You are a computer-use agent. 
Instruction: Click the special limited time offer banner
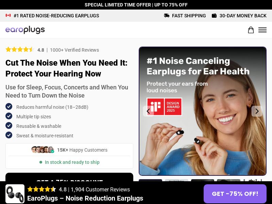tap(136, 5)
